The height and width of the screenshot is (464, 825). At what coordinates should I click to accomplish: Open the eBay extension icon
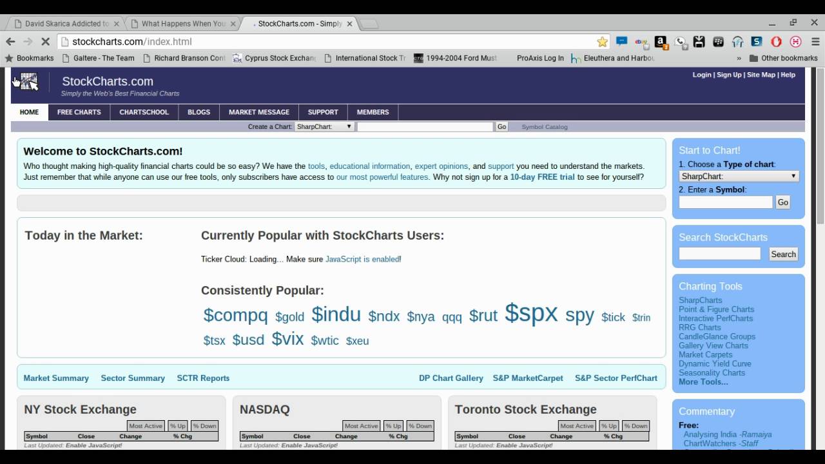641,41
